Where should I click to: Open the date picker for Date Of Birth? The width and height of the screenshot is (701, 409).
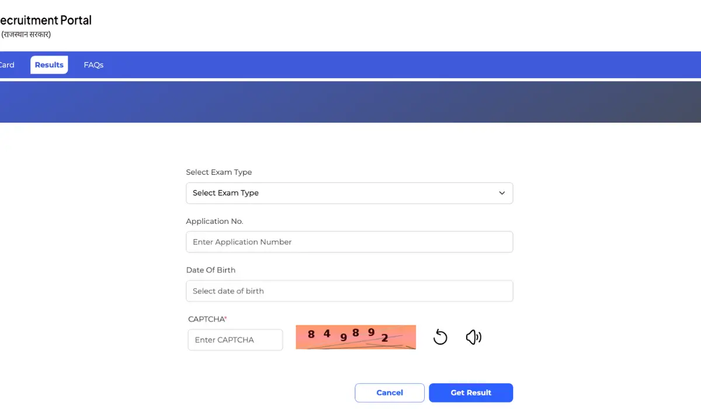(x=349, y=291)
